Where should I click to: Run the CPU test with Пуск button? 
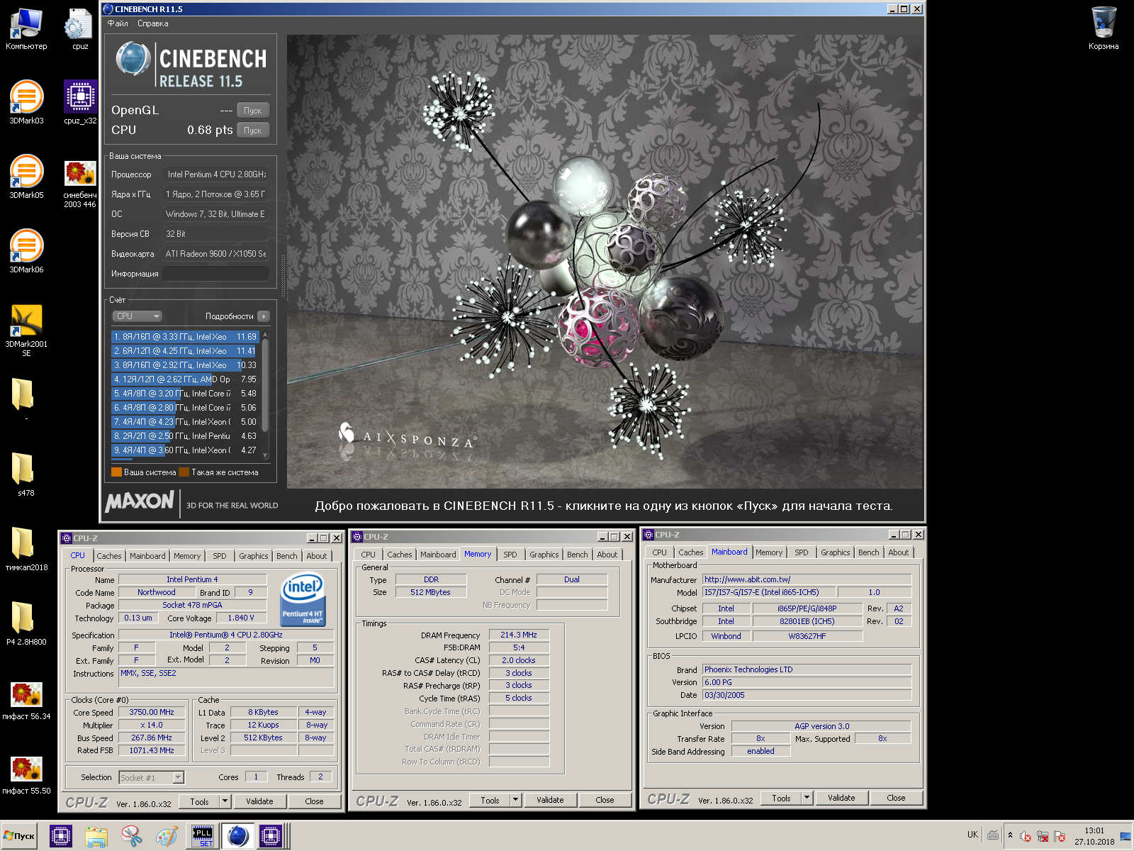253,130
